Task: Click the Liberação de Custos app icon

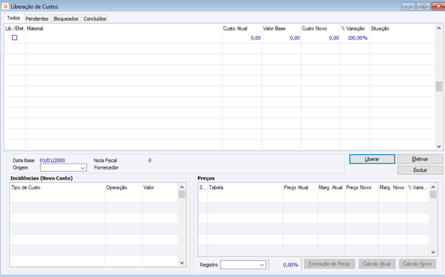Action: [x=5, y=6]
